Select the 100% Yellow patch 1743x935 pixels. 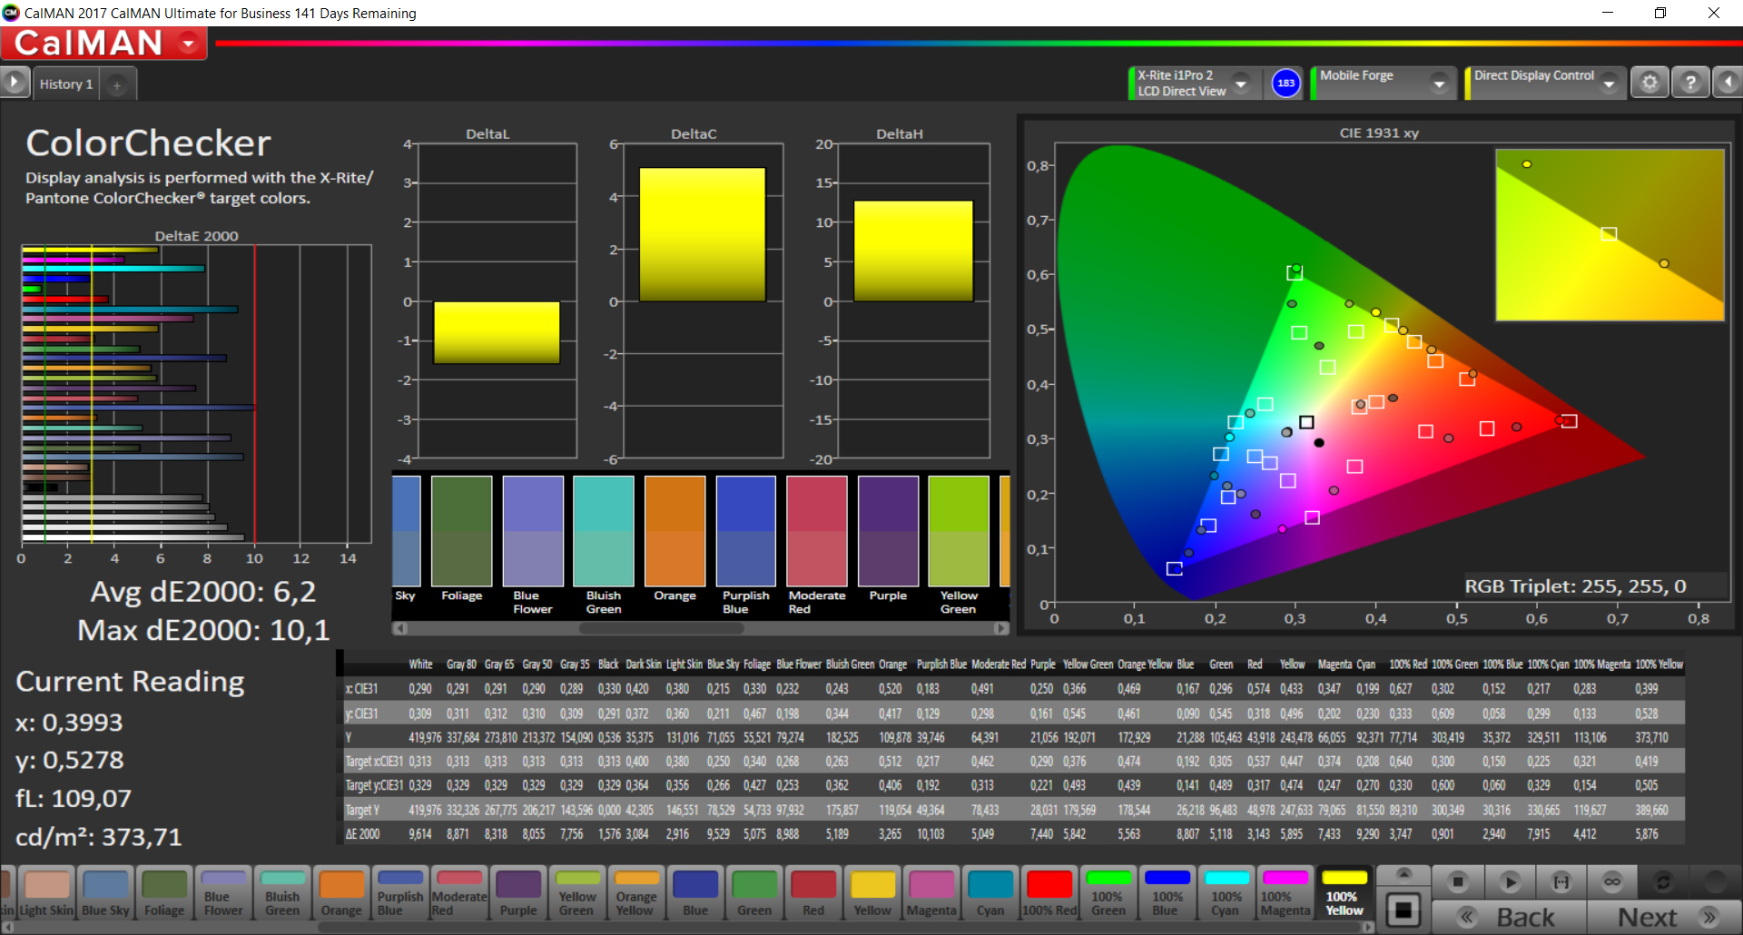pyautogui.click(x=1344, y=893)
